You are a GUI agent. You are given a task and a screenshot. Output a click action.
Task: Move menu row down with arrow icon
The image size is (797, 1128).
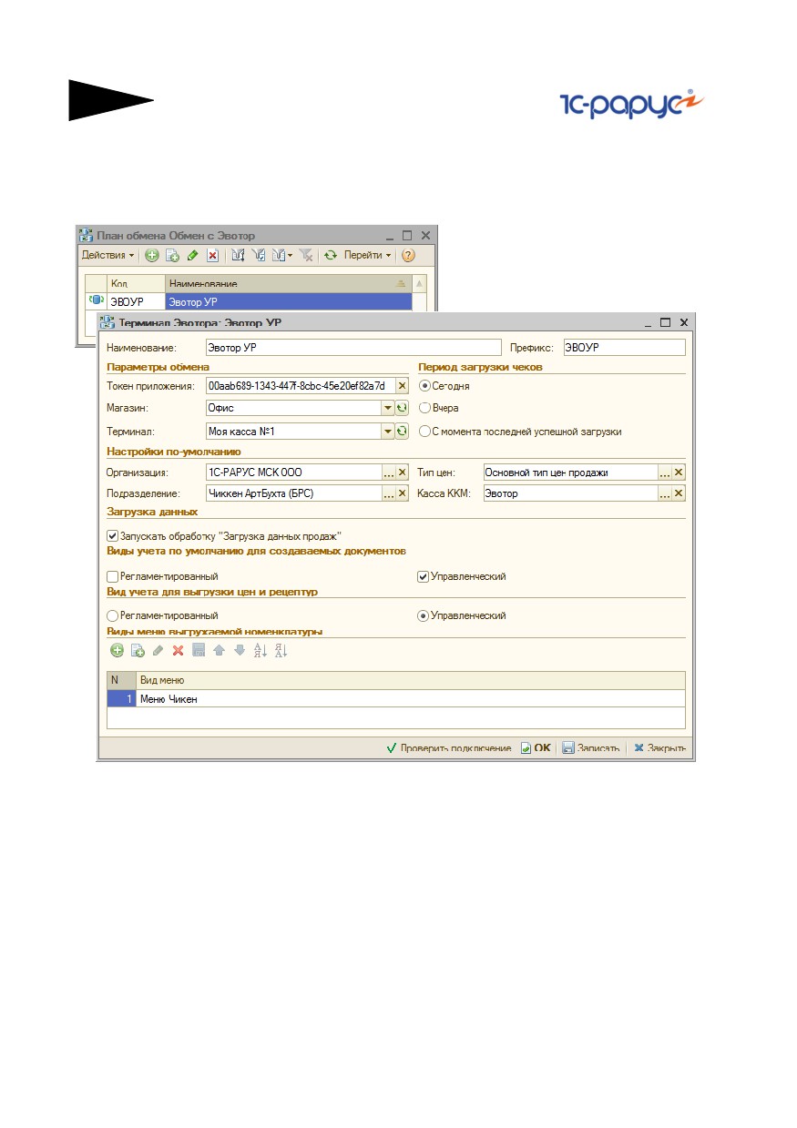(240, 650)
